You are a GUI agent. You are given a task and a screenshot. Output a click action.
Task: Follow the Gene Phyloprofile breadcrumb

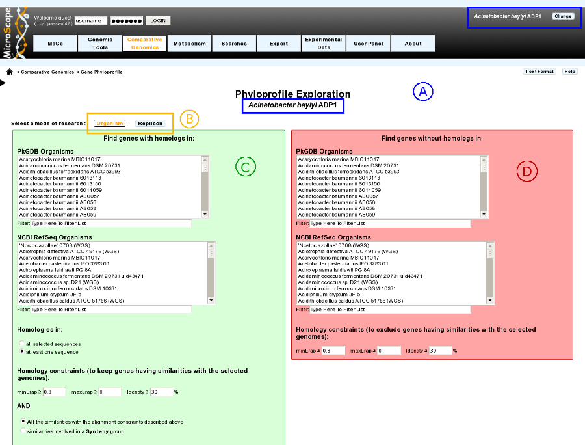pyautogui.click(x=101, y=72)
